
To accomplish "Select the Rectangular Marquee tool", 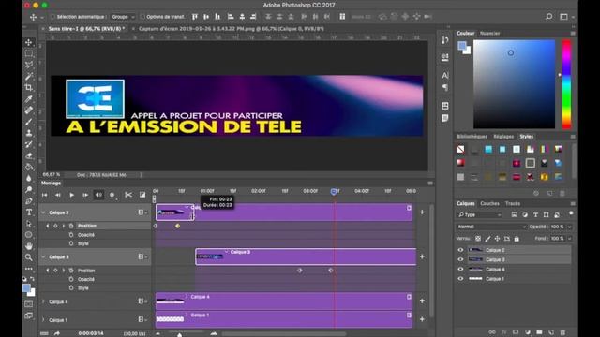I will (29, 54).
